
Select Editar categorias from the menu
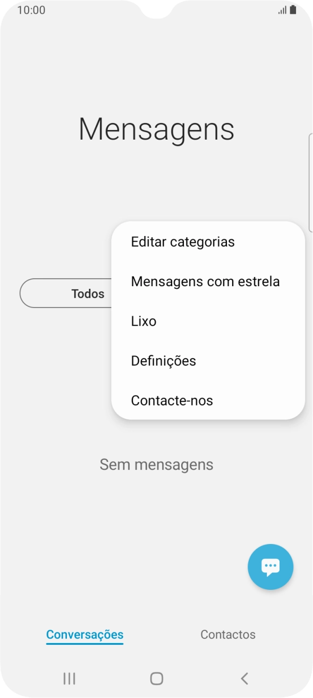tap(183, 241)
